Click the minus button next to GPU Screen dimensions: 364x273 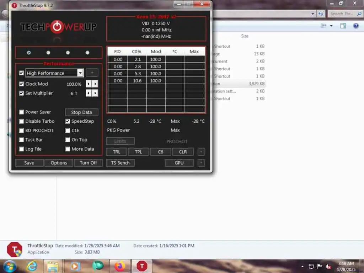(201, 163)
